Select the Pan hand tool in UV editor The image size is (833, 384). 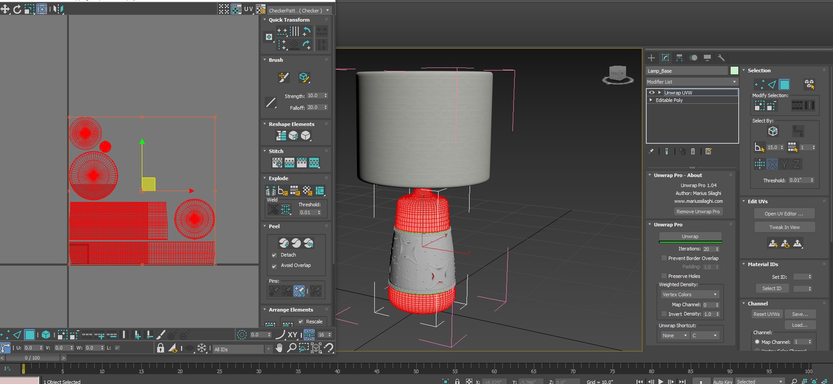tap(279, 348)
